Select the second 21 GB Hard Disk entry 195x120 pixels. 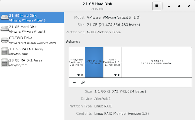pos(32,29)
